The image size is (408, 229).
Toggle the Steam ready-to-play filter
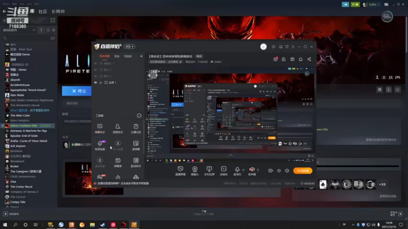54,30
